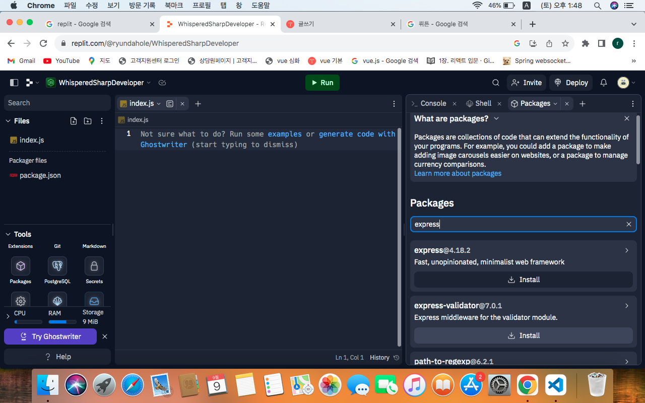
Task: Open the PostgreSQL tool icon
Action: pyautogui.click(x=57, y=266)
